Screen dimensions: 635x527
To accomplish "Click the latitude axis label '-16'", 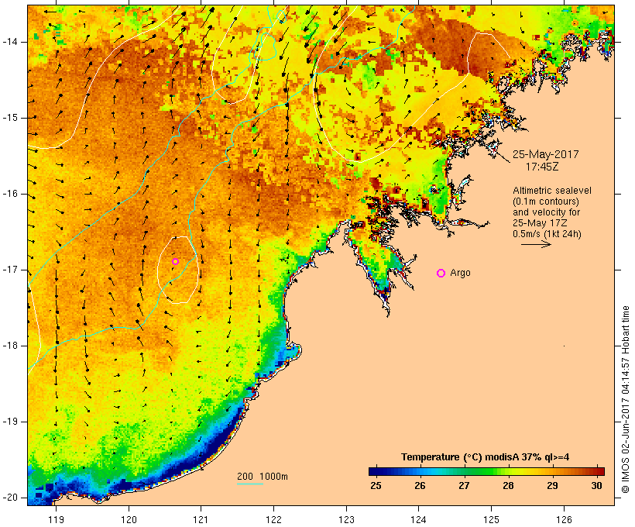I will pyautogui.click(x=10, y=194).
